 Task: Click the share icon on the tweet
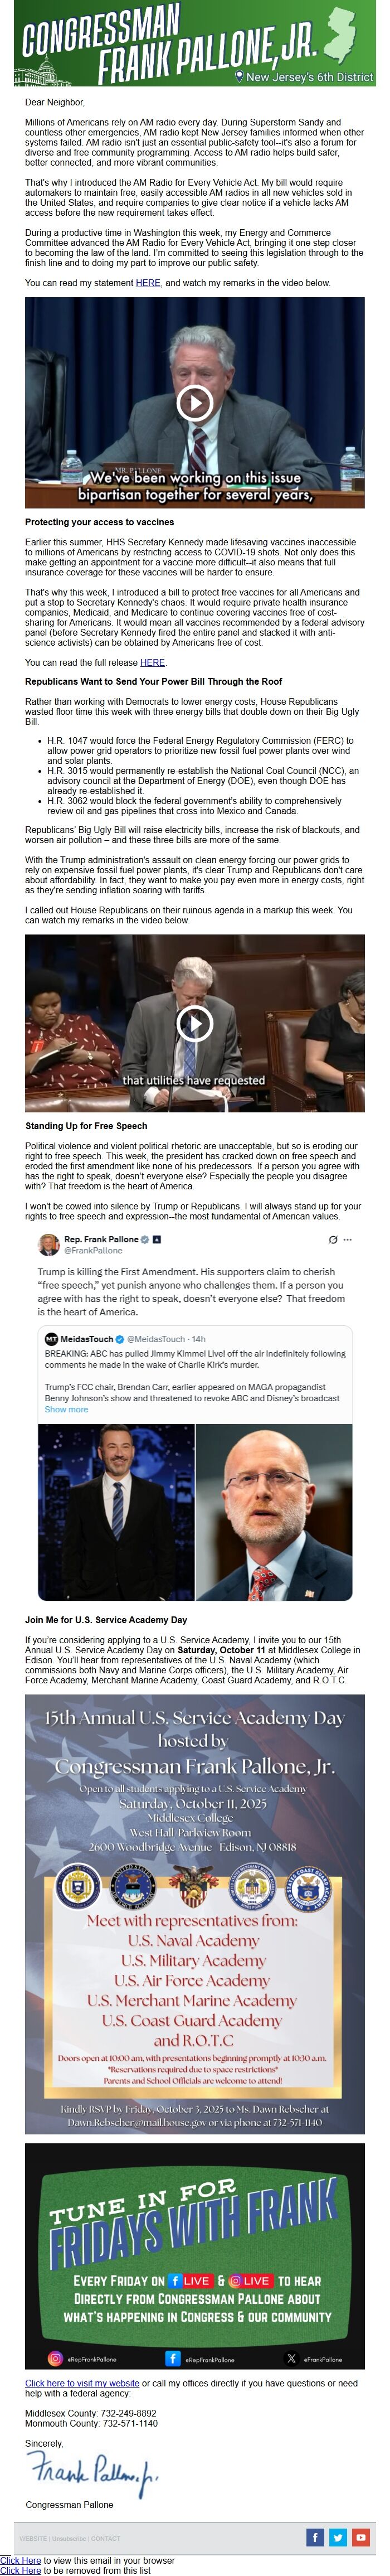tap(333, 1239)
